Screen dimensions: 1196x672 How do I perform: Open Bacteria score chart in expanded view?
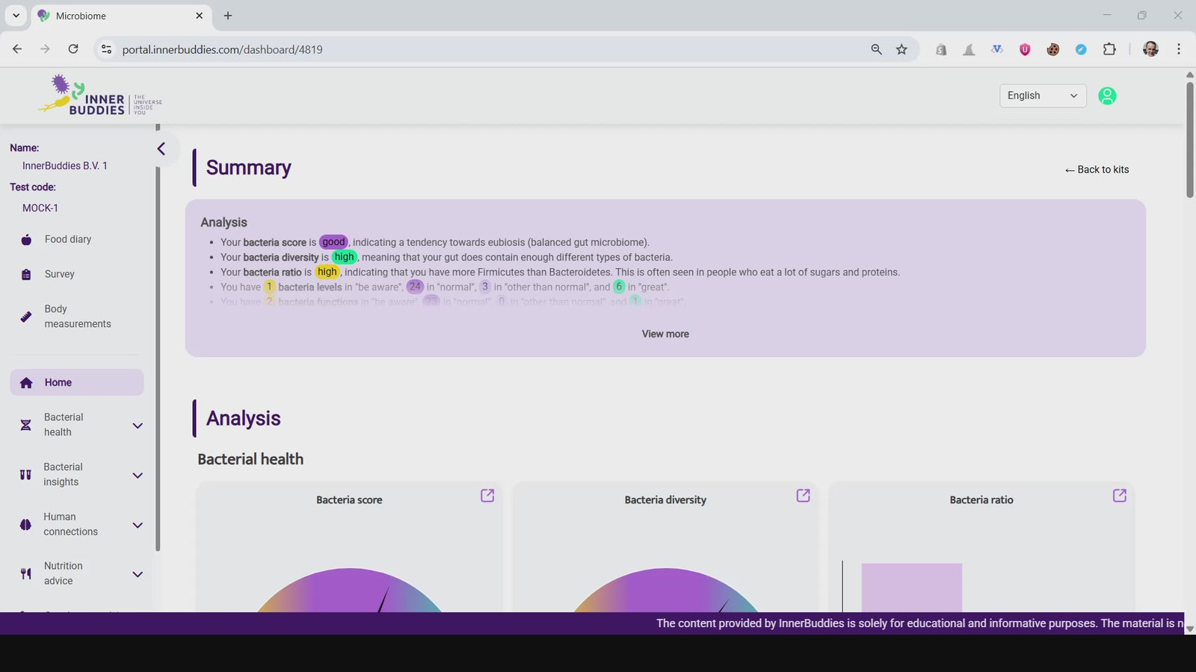[487, 496]
